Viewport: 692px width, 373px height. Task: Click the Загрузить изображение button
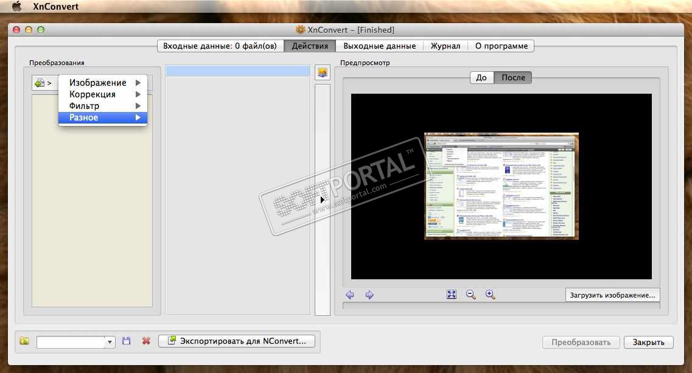tap(612, 295)
